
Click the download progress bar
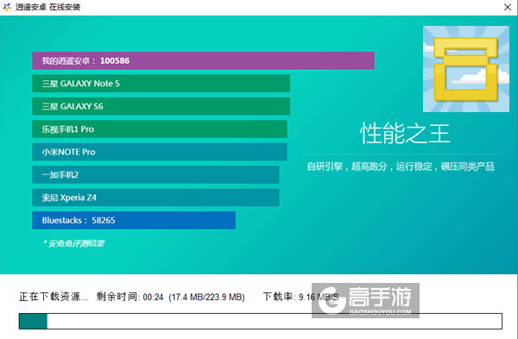click(x=261, y=321)
